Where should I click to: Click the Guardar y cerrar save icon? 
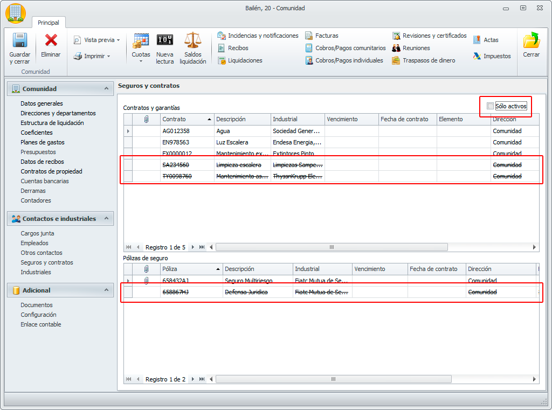click(x=20, y=41)
